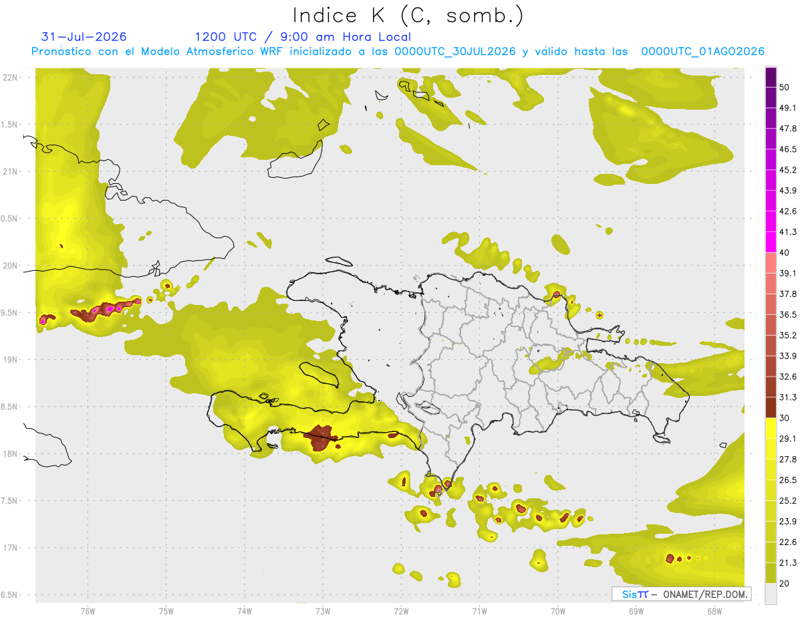Image resolution: width=802 pixels, height=620 pixels.
Task: Click longitude axis label "73W"
Action: [x=323, y=611]
